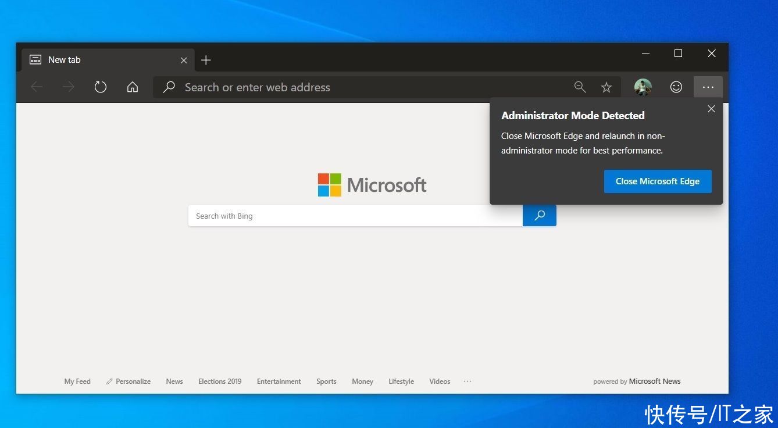This screenshot has width=778, height=428.
Task: Open a new tab with plus button
Action: click(206, 60)
